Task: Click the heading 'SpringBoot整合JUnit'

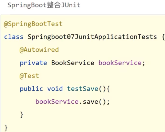Action: [44, 5]
